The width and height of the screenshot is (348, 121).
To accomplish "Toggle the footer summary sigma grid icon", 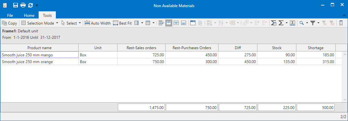I will pos(292,23).
